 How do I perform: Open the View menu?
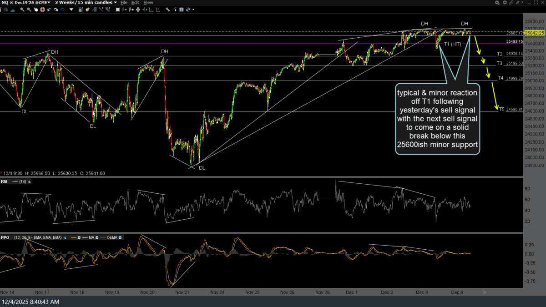(148, 3)
